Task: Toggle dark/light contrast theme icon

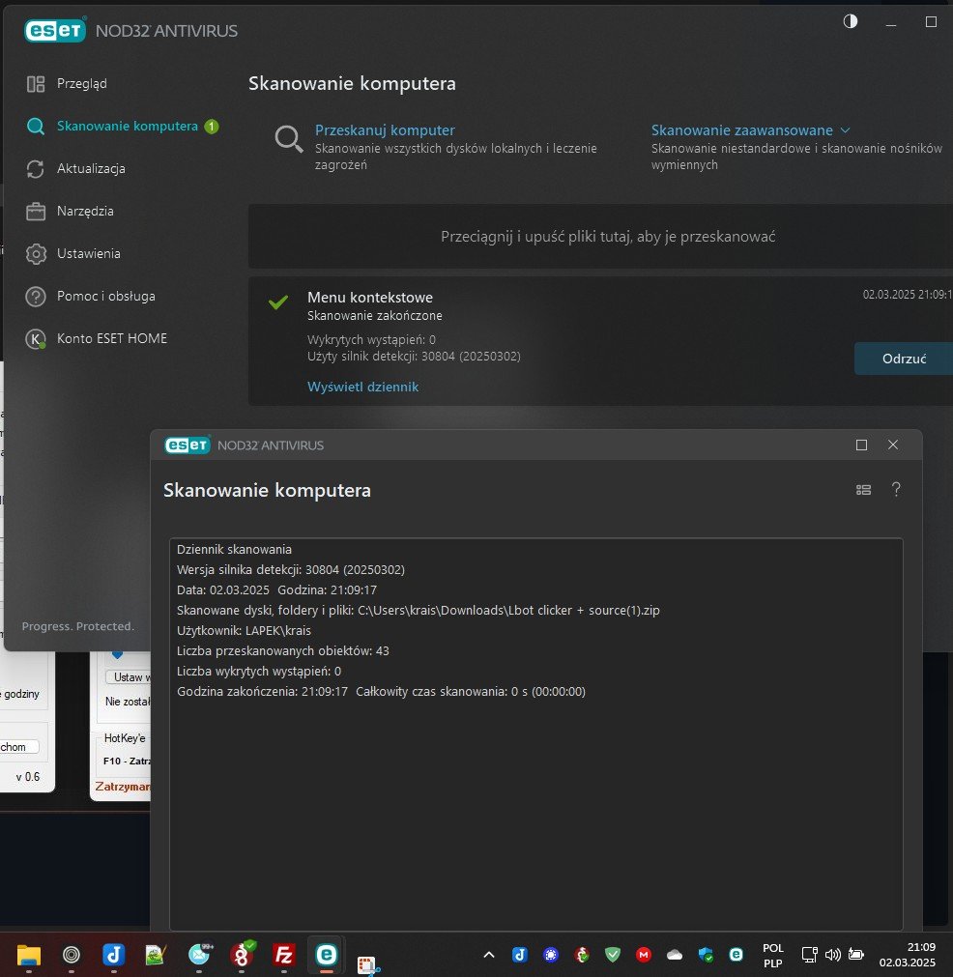Action: (851, 22)
